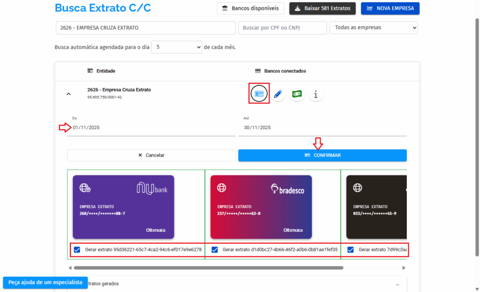Click globe icon on Nubank card
The width and height of the screenshot is (480, 292).
pos(85,188)
